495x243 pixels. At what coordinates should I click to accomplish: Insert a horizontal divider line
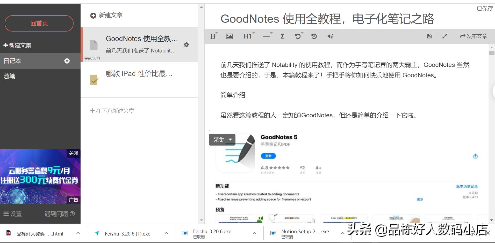click(x=267, y=36)
